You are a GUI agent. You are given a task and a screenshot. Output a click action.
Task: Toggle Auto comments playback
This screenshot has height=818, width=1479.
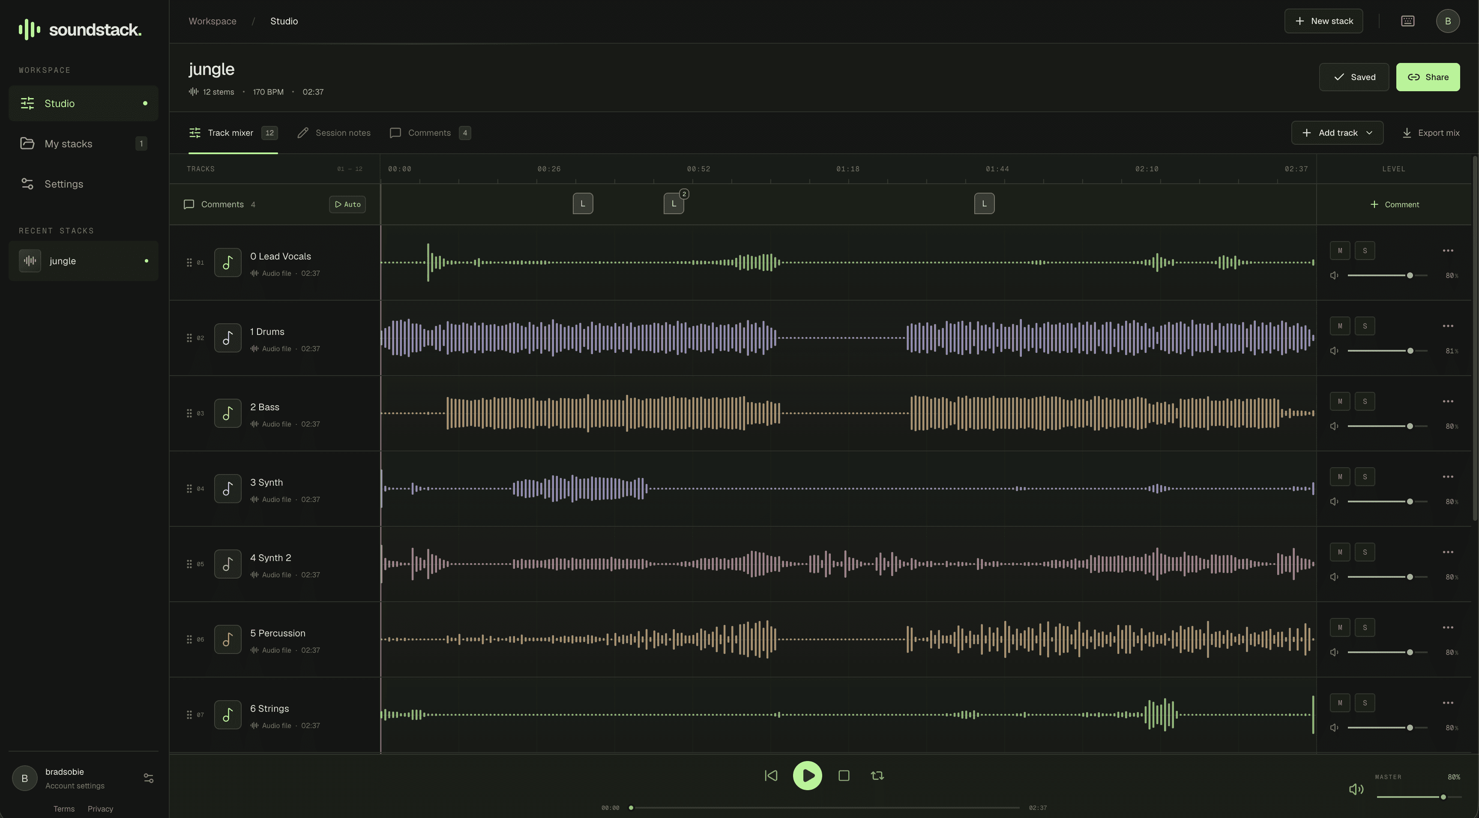coord(347,204)
